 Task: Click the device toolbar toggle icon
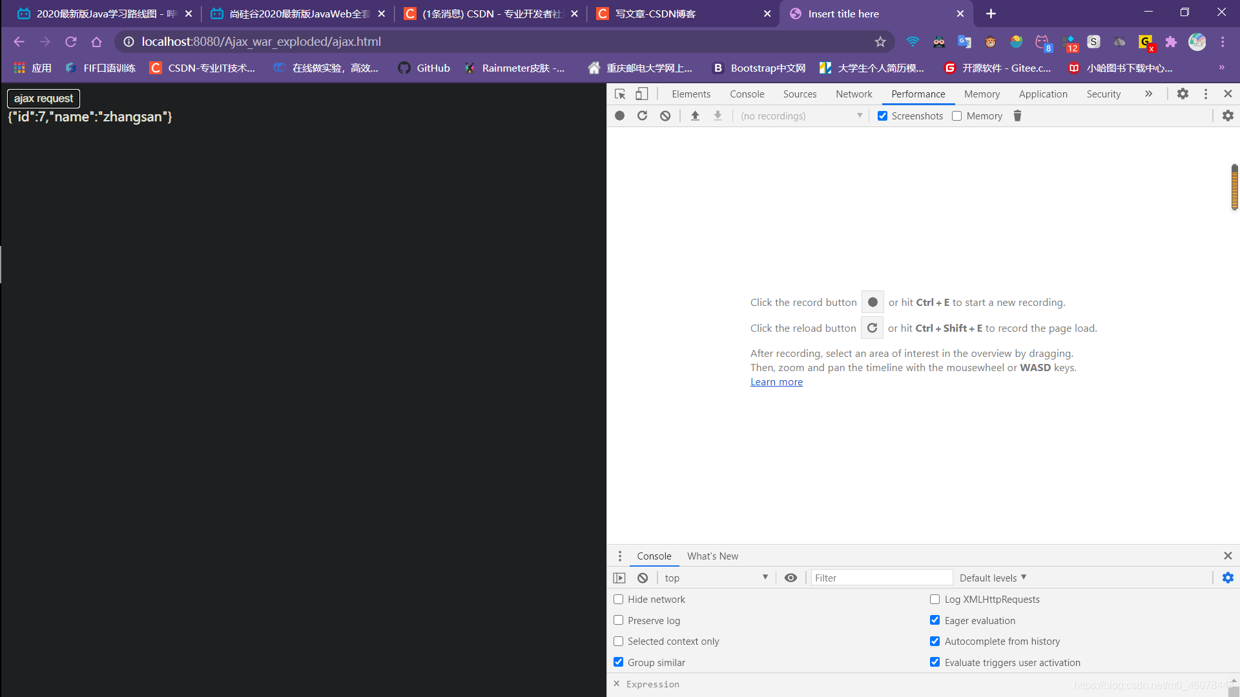point(641,94)
